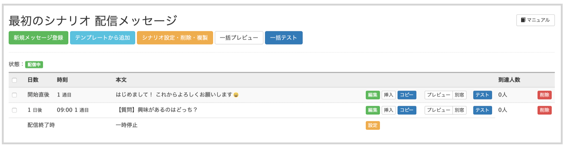The height and width of the screenshot is (148, 566).
Task: Edit the はじめまして message with 編集
Action: tap(373, 95)
